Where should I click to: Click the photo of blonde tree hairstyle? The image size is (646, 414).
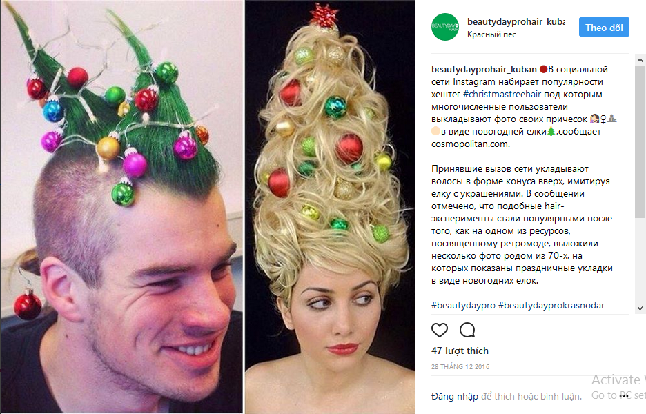pos(330,207)
